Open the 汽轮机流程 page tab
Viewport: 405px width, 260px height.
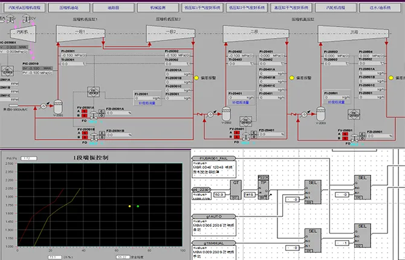click(x=335, y=8)
